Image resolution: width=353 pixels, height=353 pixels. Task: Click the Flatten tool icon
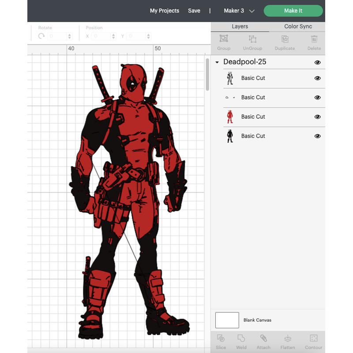point(288,338)
